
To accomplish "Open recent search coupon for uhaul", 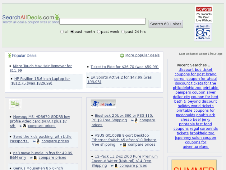I will tap(201, 79).
